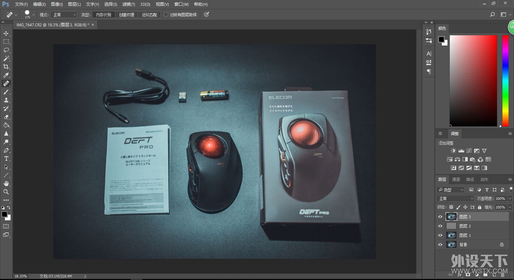Add a Levels adjustment
The image size is (514, 280).
coord(461,151)
